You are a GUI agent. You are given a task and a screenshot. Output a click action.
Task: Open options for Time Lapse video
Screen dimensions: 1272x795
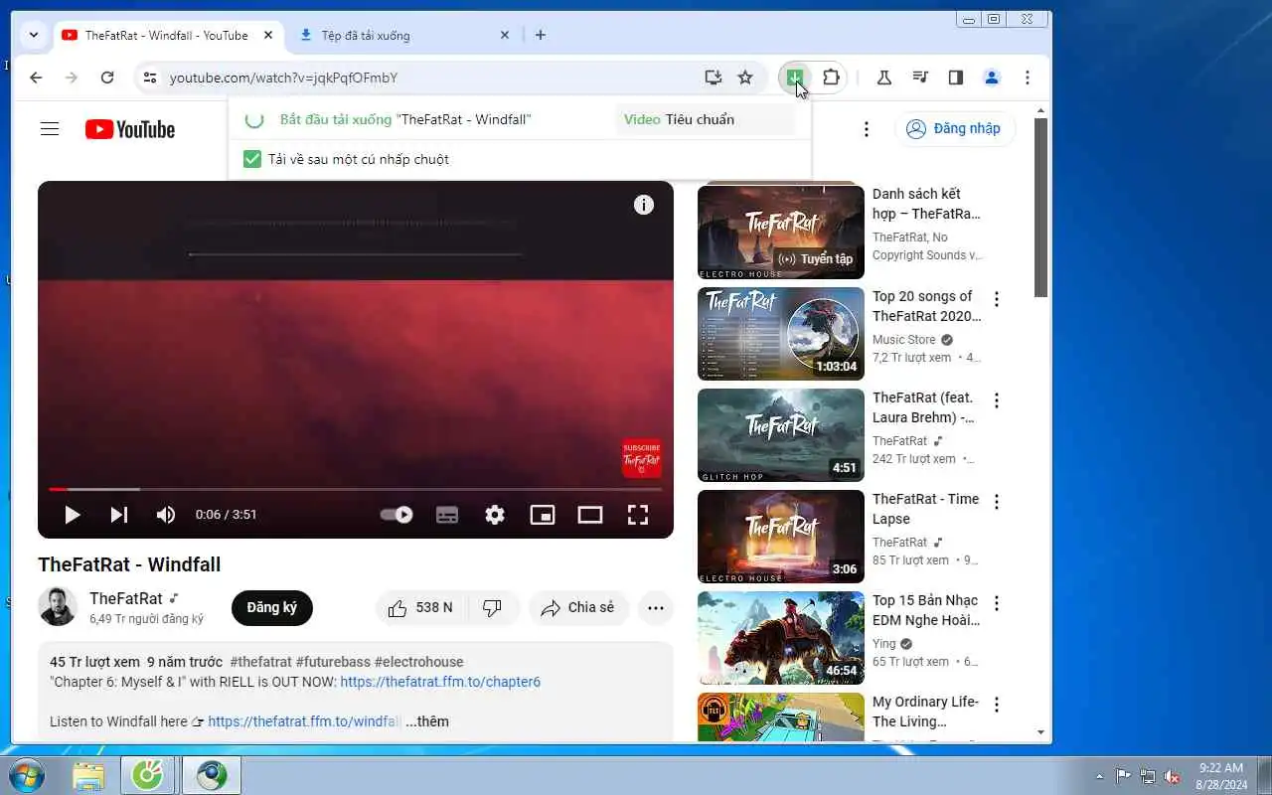997,502
